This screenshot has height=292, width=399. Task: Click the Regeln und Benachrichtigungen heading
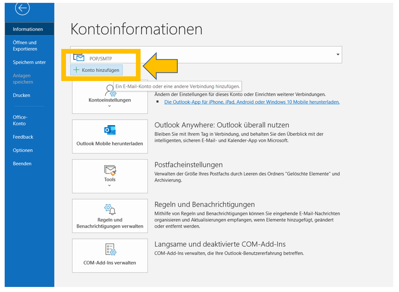click(x=205, y=205)
